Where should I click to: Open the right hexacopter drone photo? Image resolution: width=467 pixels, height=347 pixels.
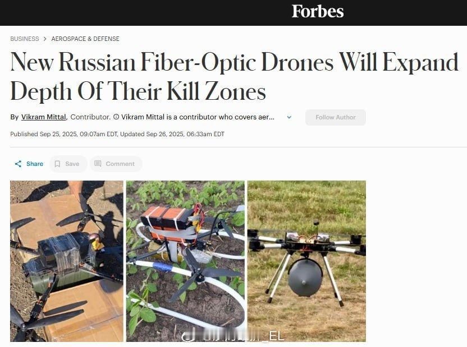[307, 261]
